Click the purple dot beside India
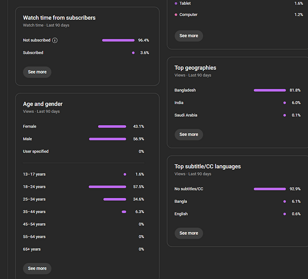The image size is (308, 279). pyautogui.click(x=285, y=103)
